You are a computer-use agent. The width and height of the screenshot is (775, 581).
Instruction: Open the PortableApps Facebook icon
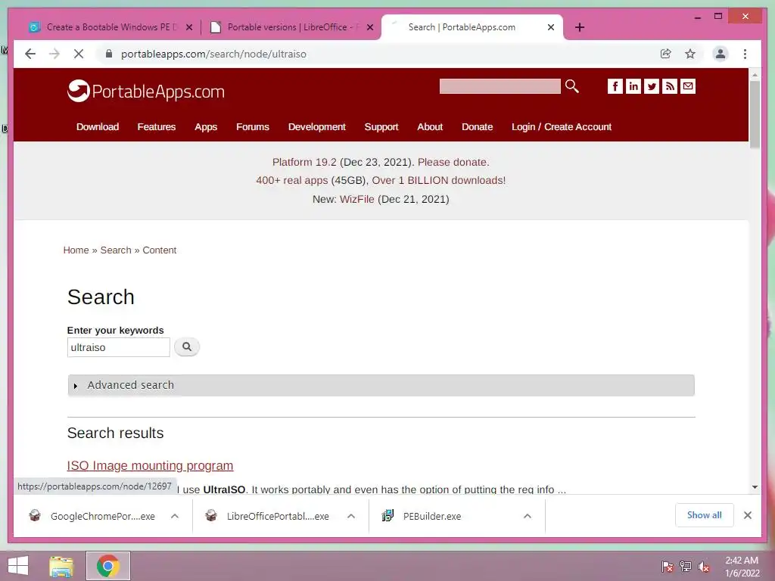click(615, 86)
